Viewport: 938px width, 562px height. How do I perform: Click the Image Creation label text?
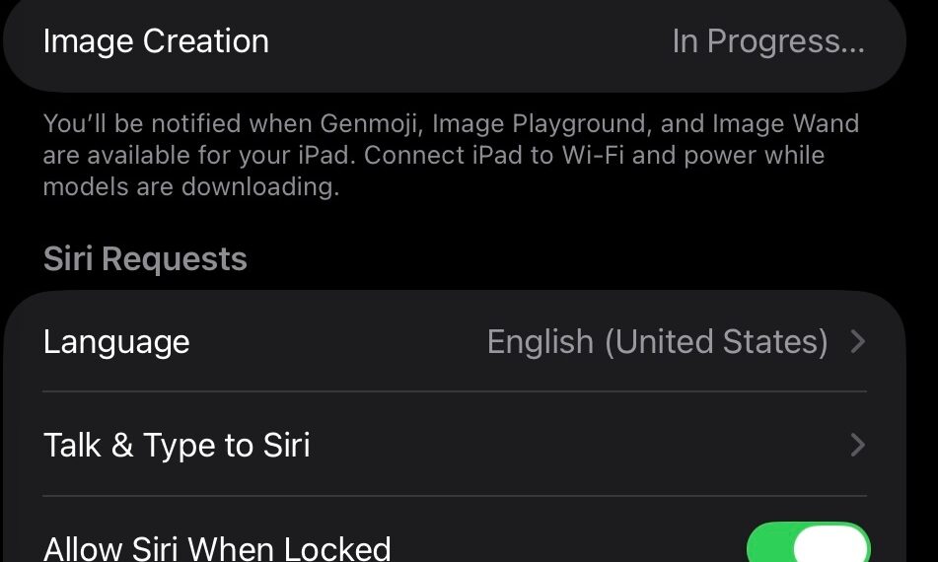point(156,41)
